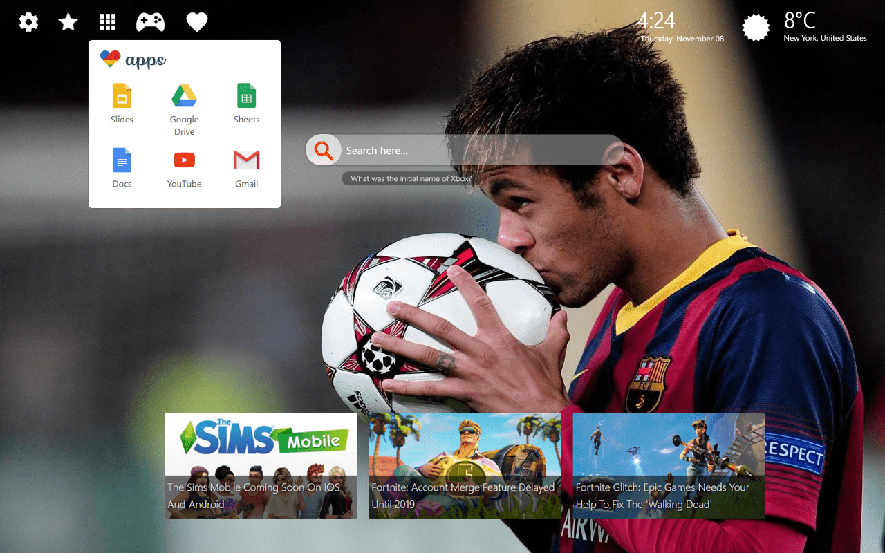Focus the 'Search here...' field

(x=465, y=150)
